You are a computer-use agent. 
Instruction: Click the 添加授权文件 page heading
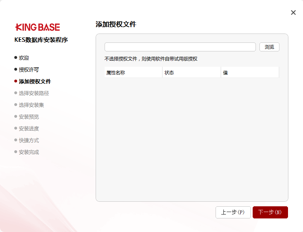116,24
